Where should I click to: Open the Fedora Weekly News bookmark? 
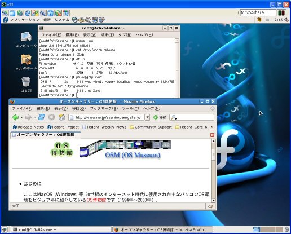click(104, 127)
